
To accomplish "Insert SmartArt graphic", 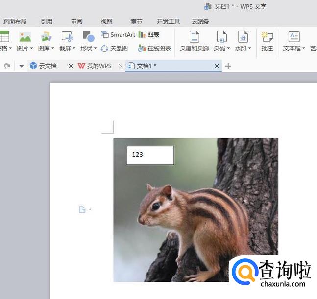I will tap(118, 35).
